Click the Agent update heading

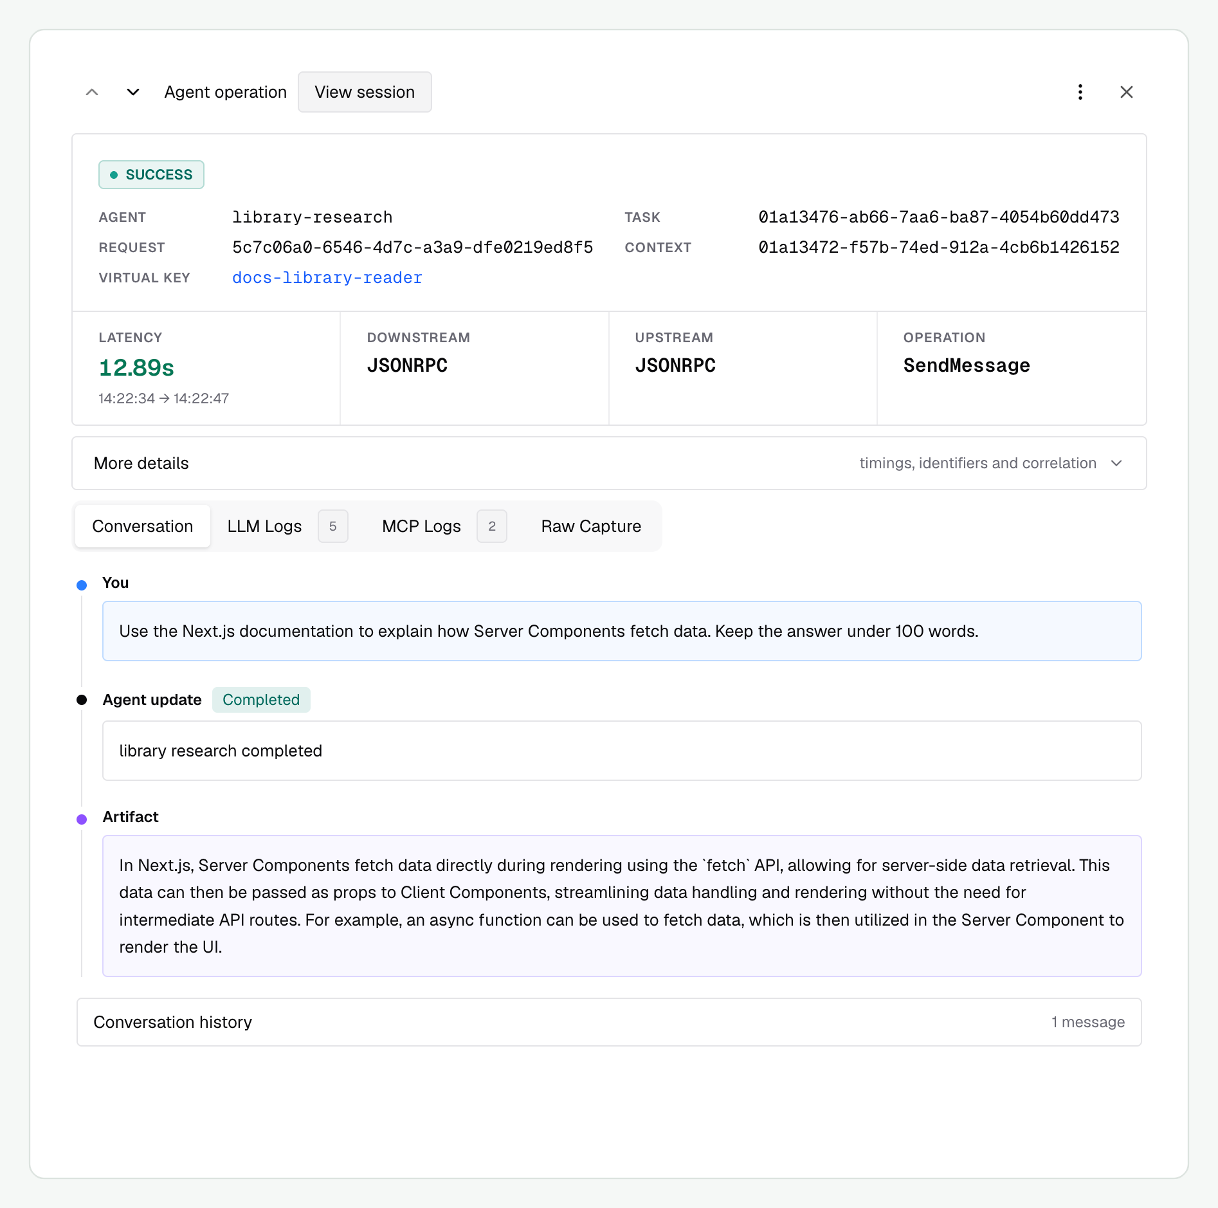coord(152,700)
